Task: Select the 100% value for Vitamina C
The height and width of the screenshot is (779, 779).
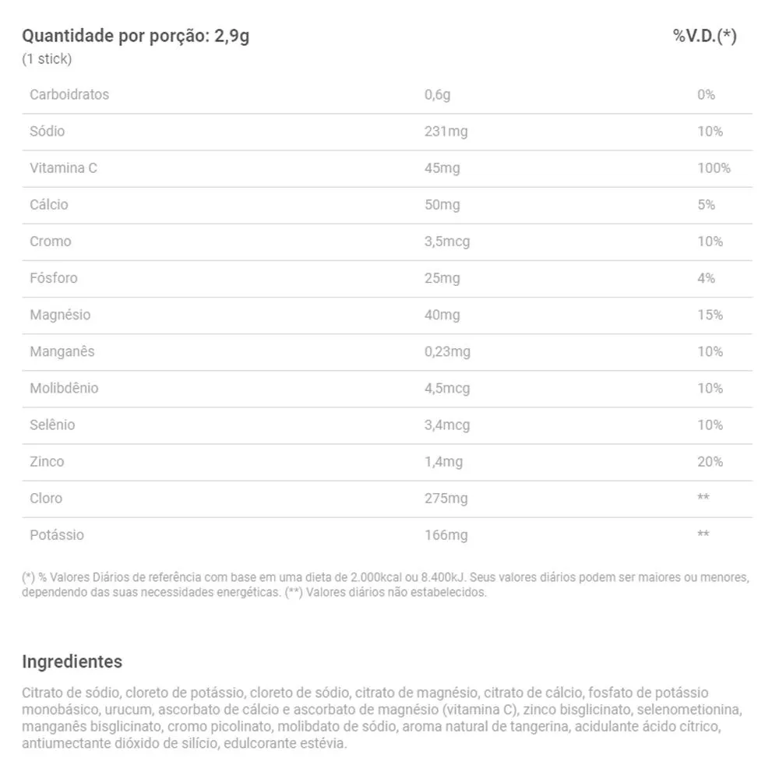Action: pyautogui.click(x=714, y=168)
